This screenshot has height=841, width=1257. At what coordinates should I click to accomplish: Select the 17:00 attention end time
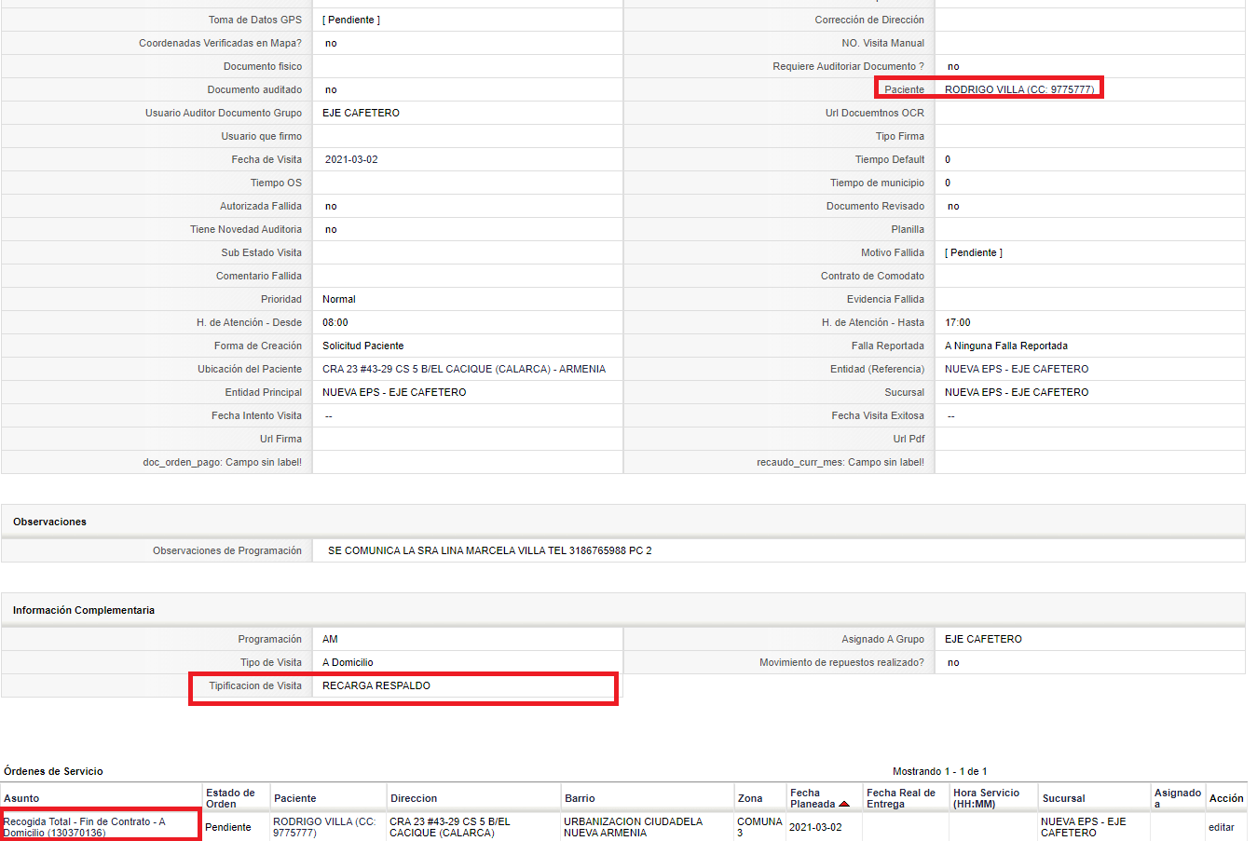pyautogui.click(x=958, y=322)
